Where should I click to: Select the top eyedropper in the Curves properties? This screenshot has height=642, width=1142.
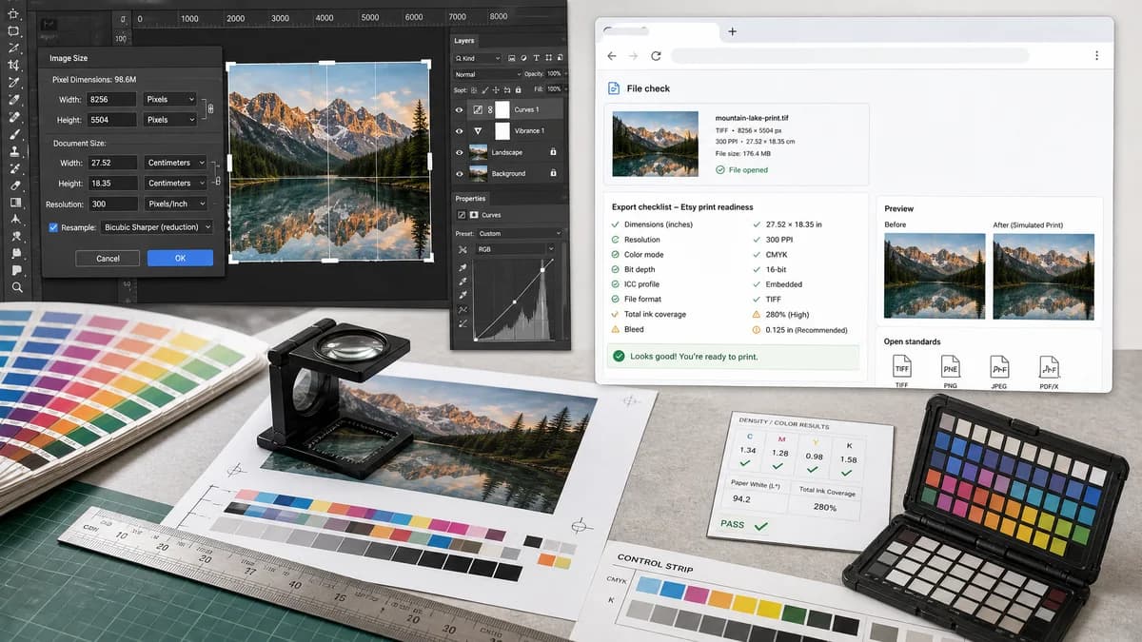[463, 267]
